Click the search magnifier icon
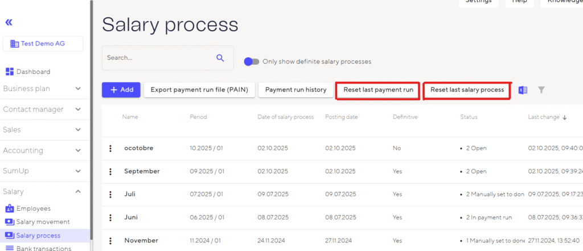The image size is (583, 251). coord(220,57)
